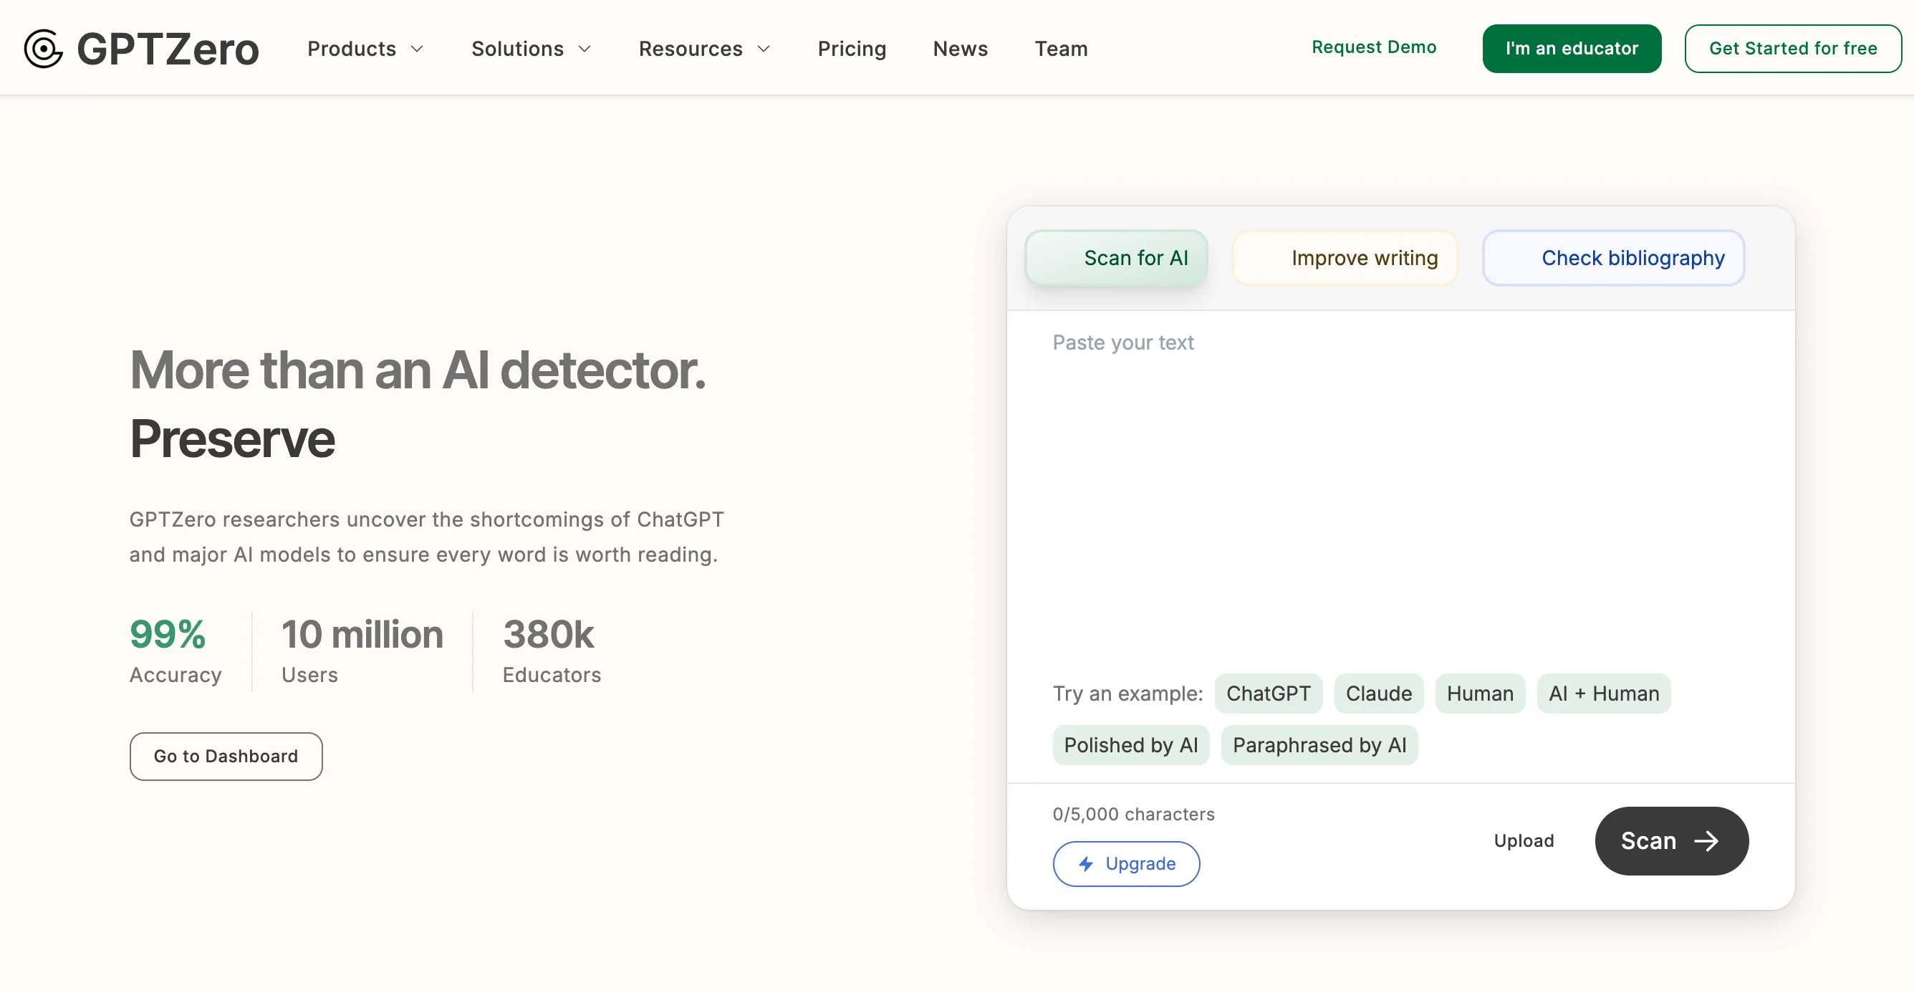Click the 99% Accuracy statistic
This screenshot has height=993, width=1914.
pos(175,651)
